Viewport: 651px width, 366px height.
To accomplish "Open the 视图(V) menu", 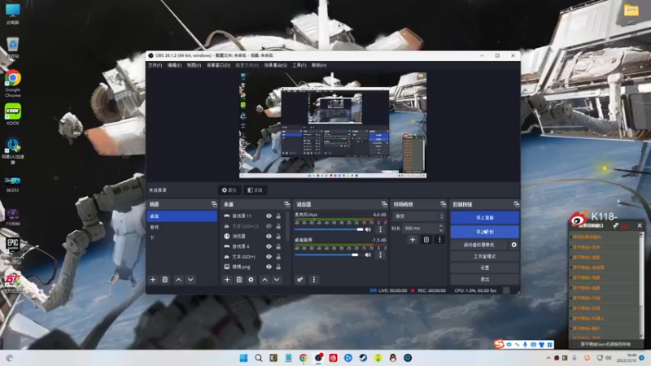I will pos(194,65).
